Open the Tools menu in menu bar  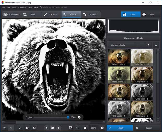tap(14, 8)
